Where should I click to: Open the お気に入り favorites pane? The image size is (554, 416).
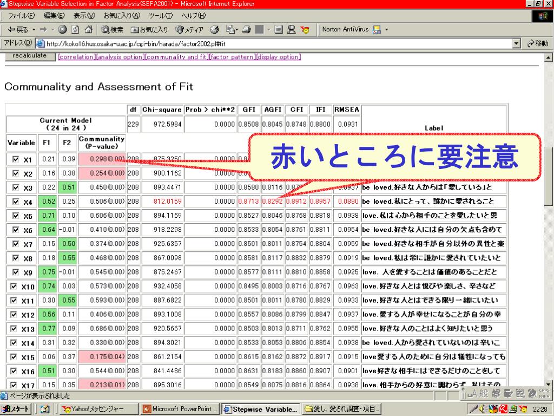[x=149, y=30]
